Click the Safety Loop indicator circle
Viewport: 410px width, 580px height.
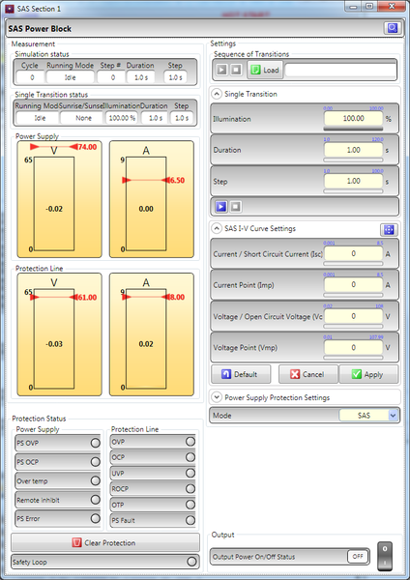pos(191,562)
